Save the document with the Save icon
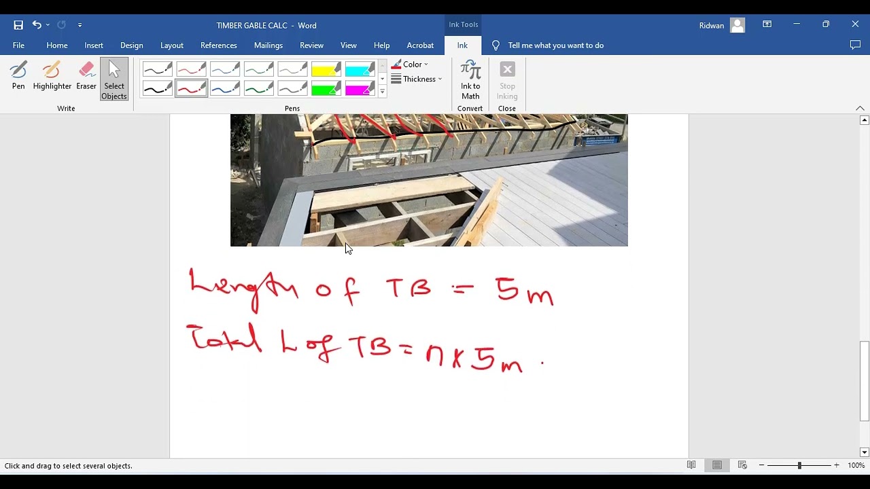870x489 pixels. click(18, 25)
